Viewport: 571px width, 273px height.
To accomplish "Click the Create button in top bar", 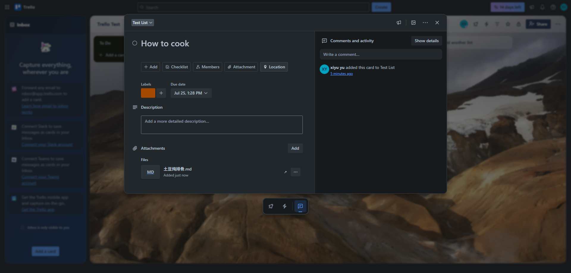I will tap(381, 7).
